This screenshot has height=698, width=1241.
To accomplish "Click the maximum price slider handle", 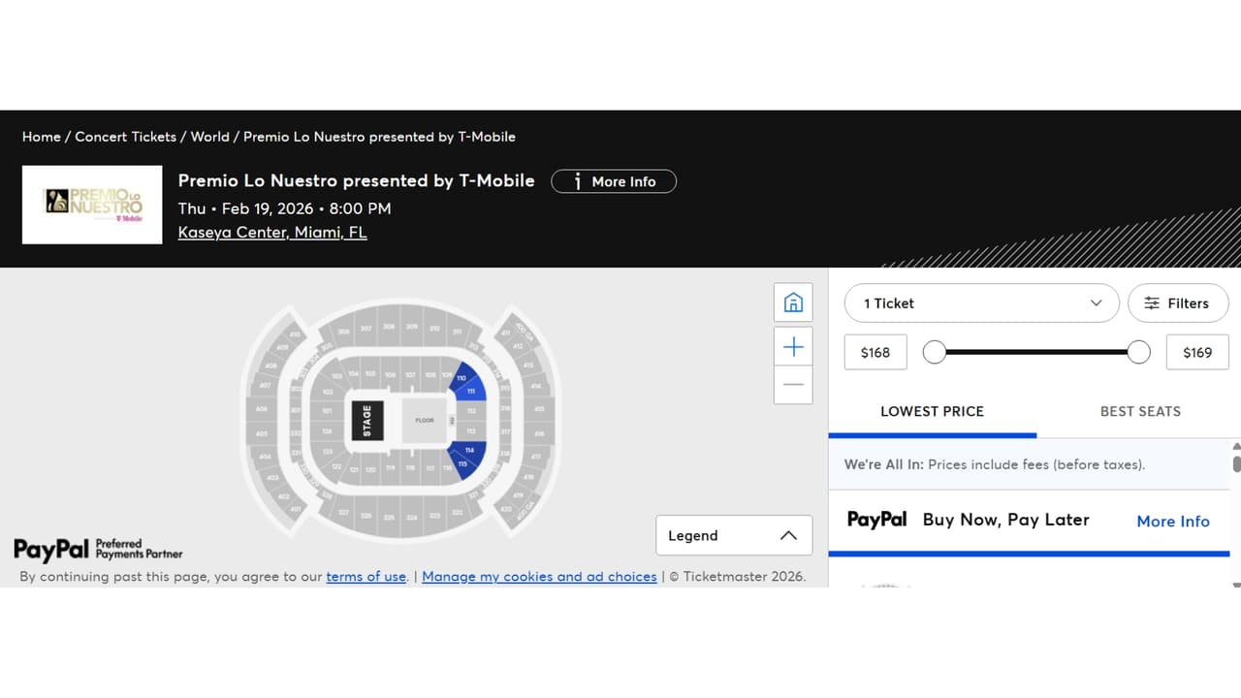I will tap(1139, 352).
